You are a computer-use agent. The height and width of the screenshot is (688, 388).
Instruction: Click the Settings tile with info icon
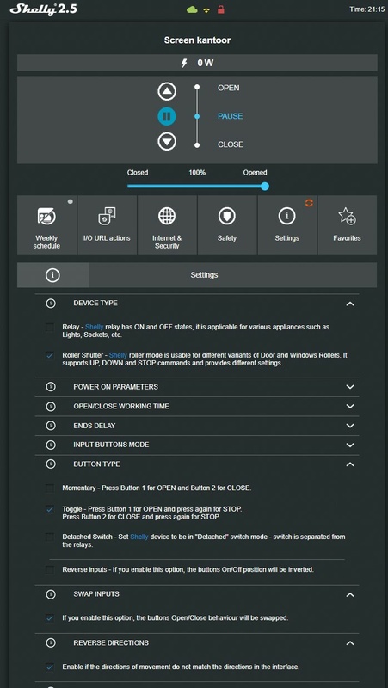(287, 224)
